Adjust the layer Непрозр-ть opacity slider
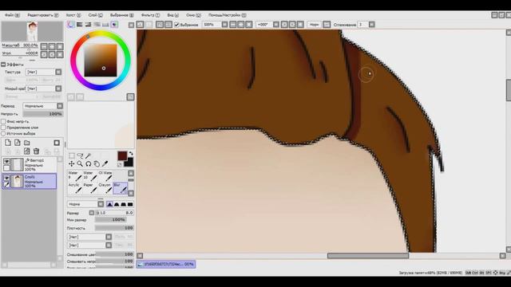Screen dimensions: 511x287 pyautogui.click(x=42, y=114)
